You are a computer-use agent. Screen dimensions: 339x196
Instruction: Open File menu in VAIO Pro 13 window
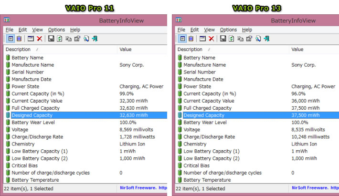tap(181, 30)
